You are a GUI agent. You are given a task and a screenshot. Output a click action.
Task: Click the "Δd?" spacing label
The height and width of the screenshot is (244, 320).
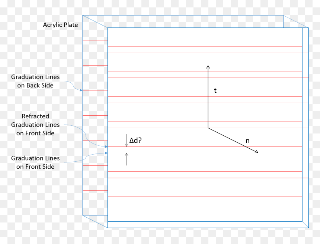point(135,140)
